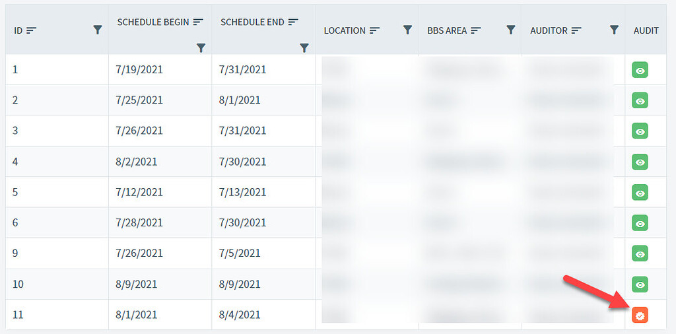Open the Auditor column filter funnel

pyautogui.click(x=615, y=30)
